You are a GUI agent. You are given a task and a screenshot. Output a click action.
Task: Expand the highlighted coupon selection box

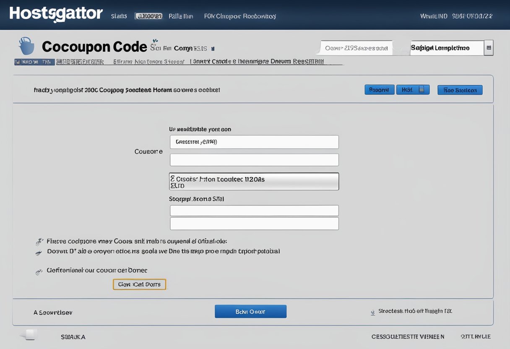coord(254,182)
